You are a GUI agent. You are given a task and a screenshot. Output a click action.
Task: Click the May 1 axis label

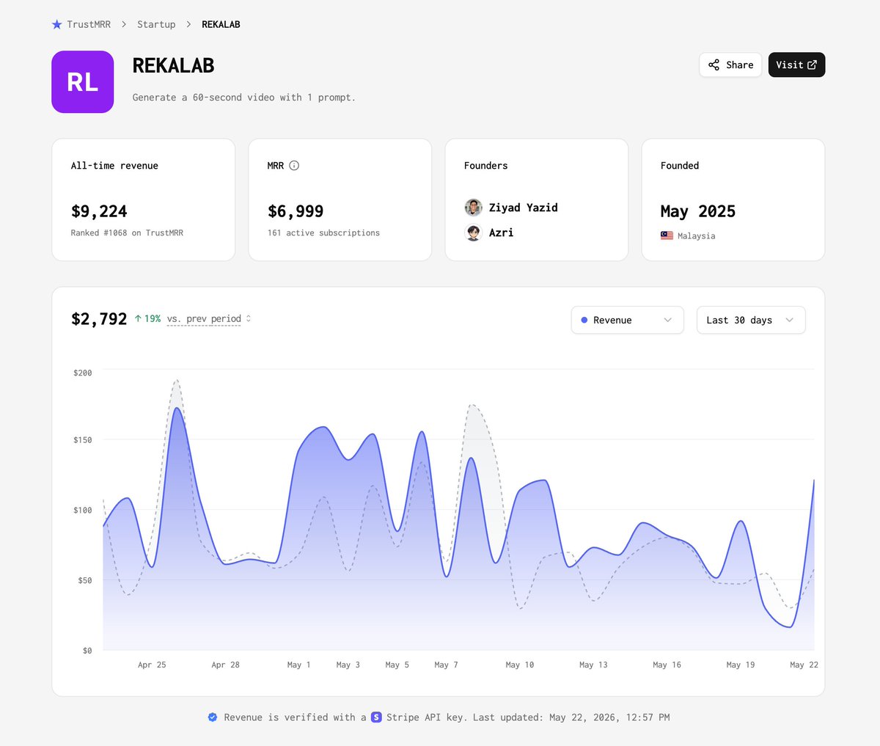(298, 665)
